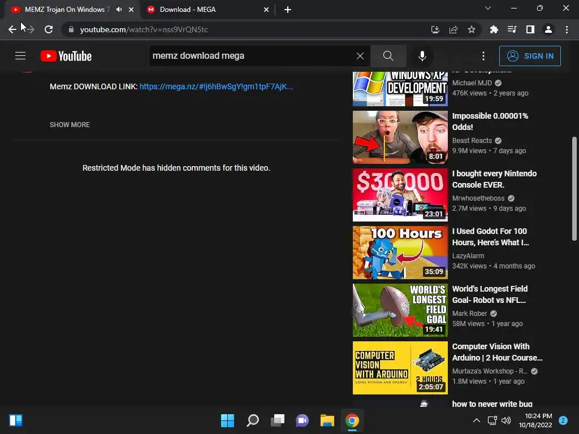Go to YouTube home via logo
The width and height of the screenshot is (579, 434).
[x=66, y=56]
